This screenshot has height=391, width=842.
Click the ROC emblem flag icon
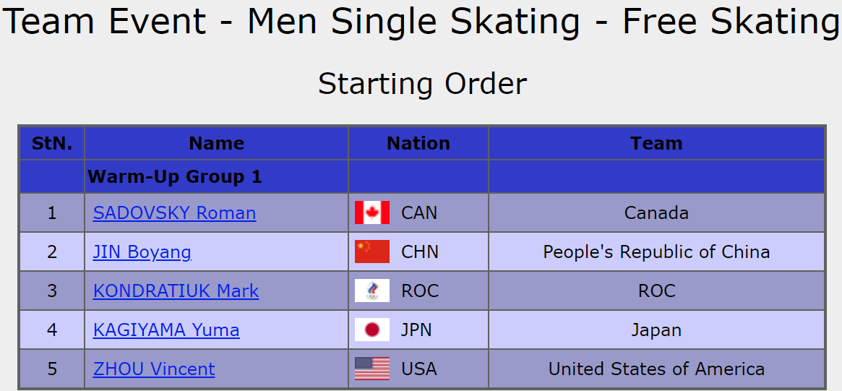(x=372, y=291)
